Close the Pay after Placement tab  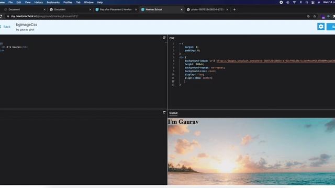136,9
